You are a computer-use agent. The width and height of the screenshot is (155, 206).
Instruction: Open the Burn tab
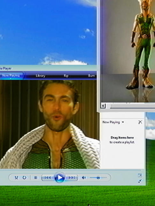tap(92, 76)
